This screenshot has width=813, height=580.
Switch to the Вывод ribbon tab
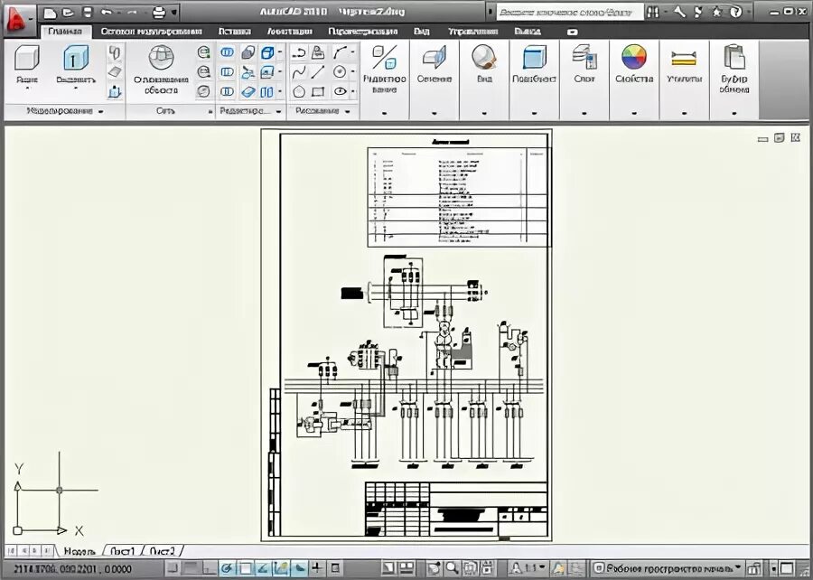tap(528, 32)
